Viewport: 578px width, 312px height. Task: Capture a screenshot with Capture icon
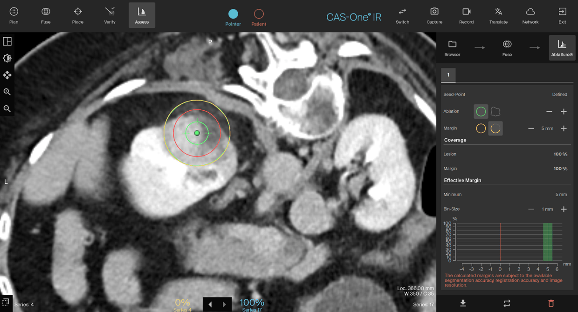[434, 15]
